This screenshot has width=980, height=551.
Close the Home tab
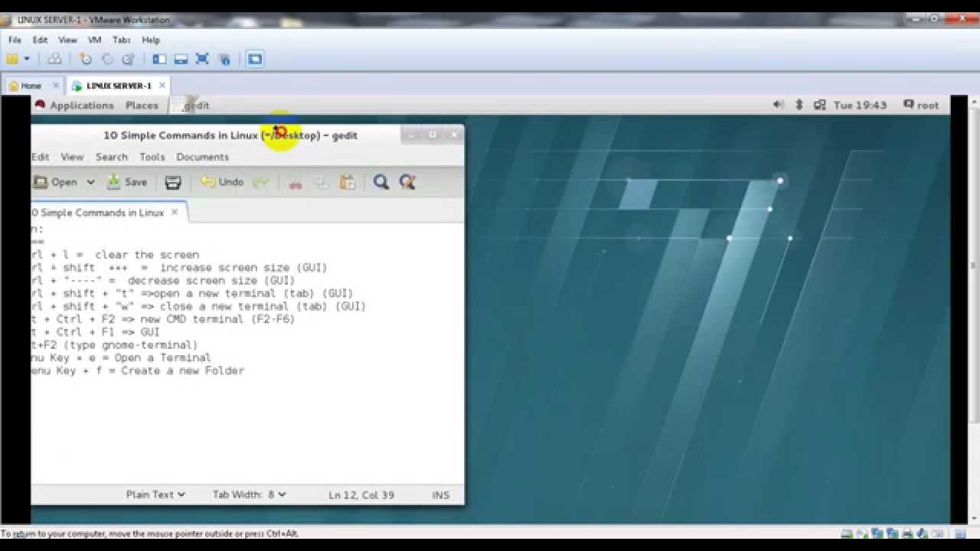click(55, 86)
